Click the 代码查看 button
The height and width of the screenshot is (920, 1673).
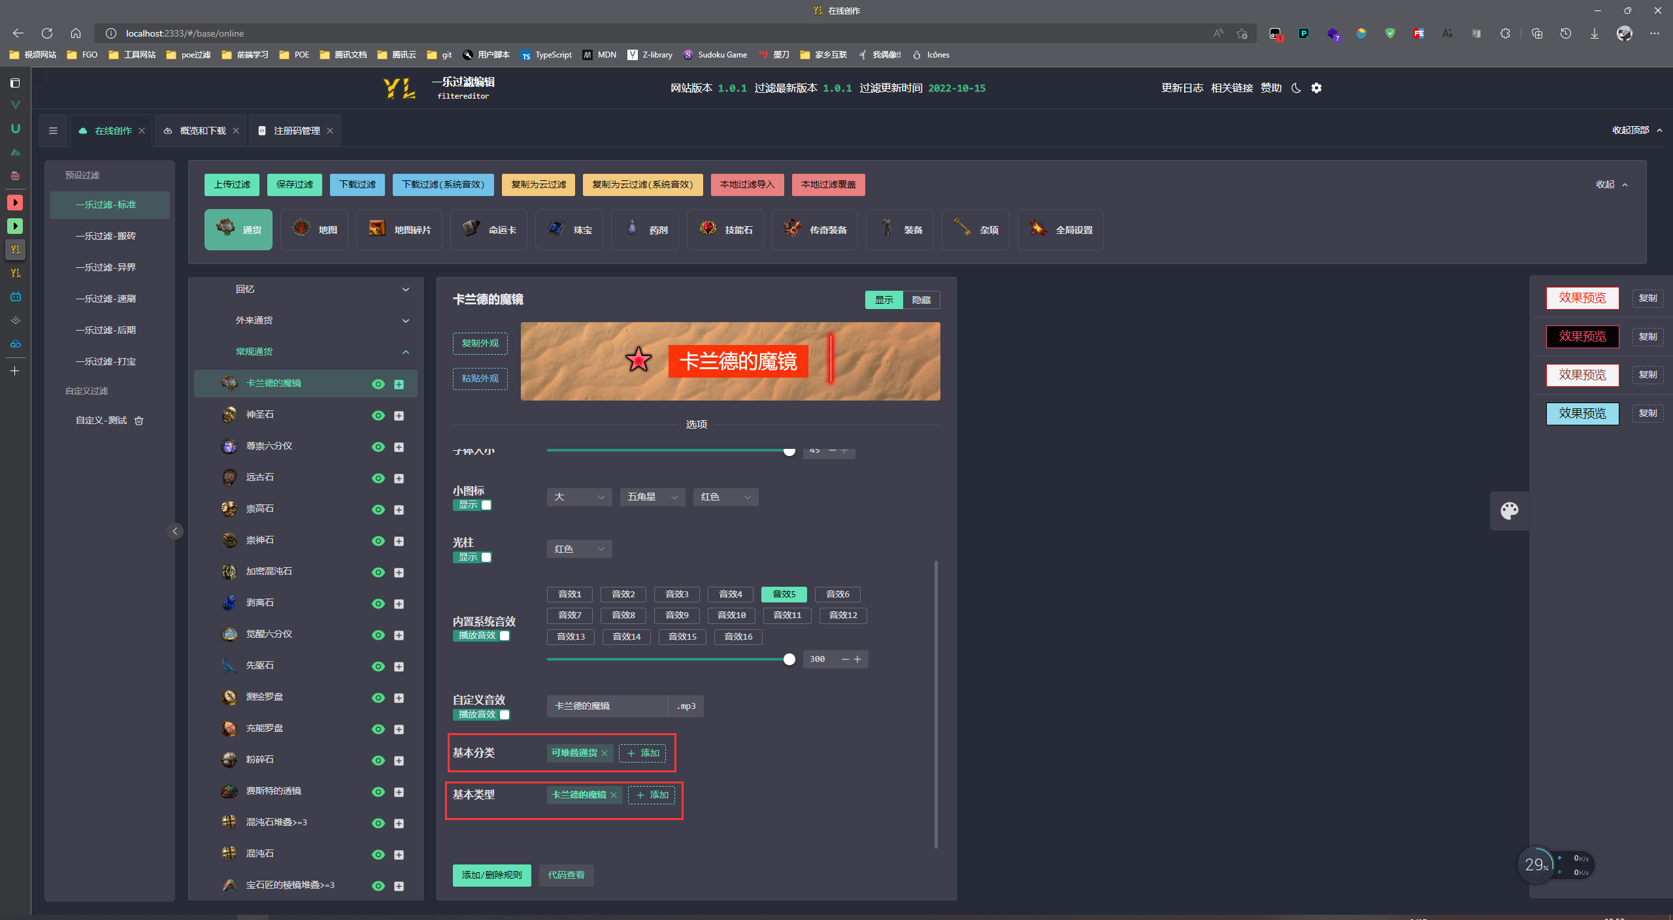pos(566,875)
